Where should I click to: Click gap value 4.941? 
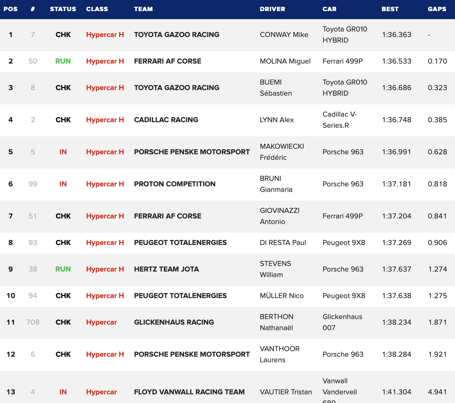[437, 392]
